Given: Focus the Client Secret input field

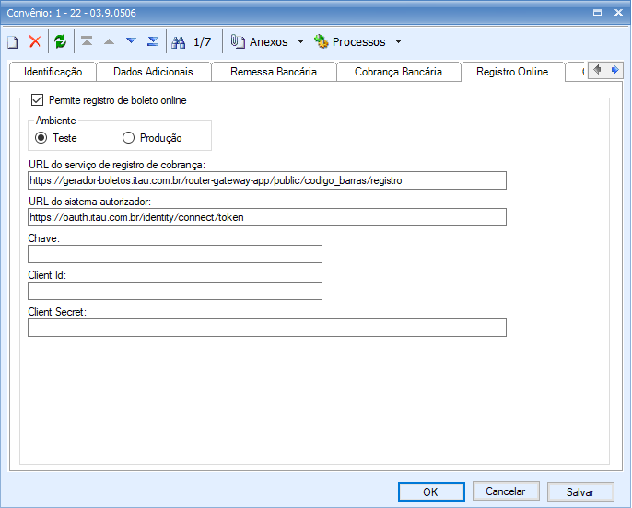Looking at the screenshot, I should [x=267, y=328].
